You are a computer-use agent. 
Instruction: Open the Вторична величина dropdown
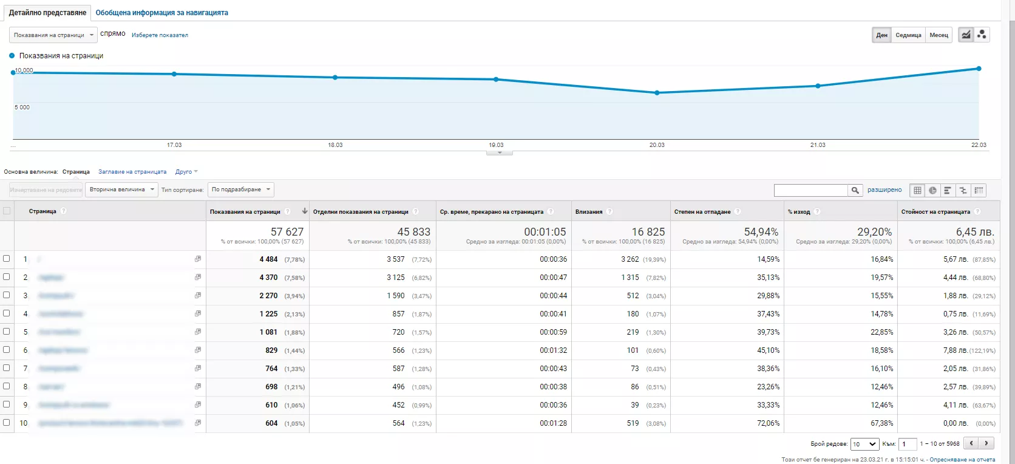pyautogui.click(x=121, y=189)
